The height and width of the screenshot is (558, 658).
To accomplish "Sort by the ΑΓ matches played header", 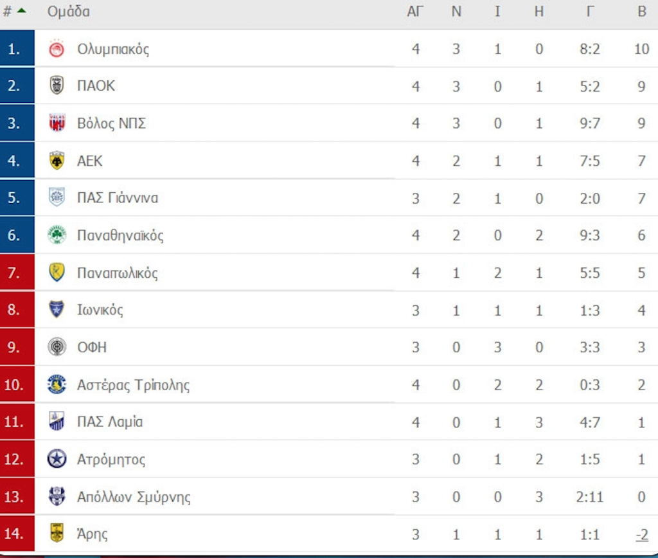I will tap(416, 12).
